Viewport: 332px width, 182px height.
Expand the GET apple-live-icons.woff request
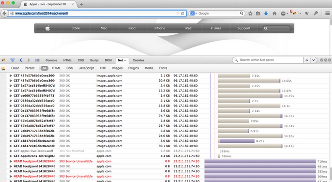pyautogui.click(x=11, y=151)
